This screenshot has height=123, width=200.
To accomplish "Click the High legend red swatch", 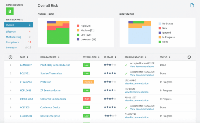I will [x=78, y=26].
